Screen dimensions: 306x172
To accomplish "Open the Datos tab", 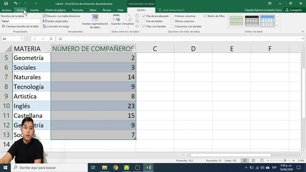I will tap(93, 10).
